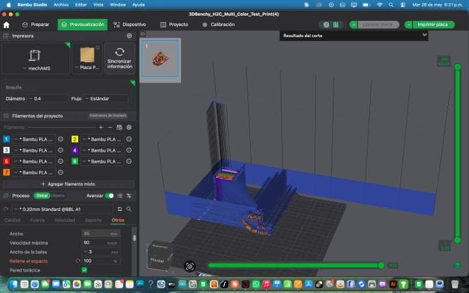
Task: Open 0.20mm Standard @BBL A1 preset dropdown
Action: coord(63,209)
